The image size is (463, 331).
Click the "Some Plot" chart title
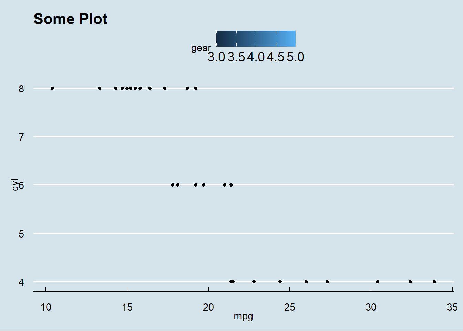(x=70, y=19)
